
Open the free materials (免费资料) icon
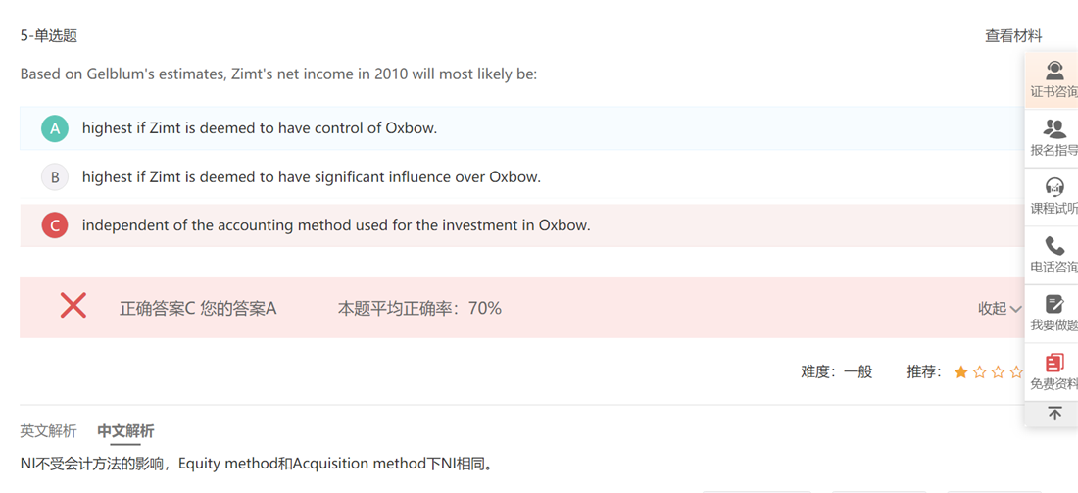(1054, 363)
